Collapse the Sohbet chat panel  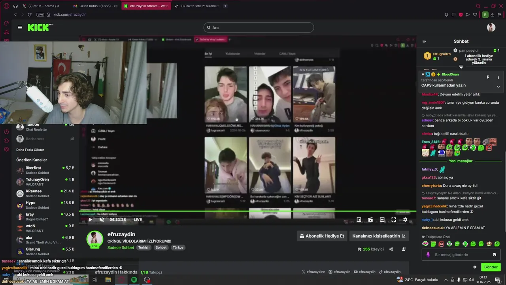point(424,41)
